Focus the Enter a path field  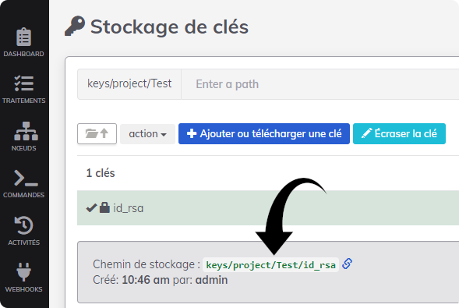(x=320, y=84)
